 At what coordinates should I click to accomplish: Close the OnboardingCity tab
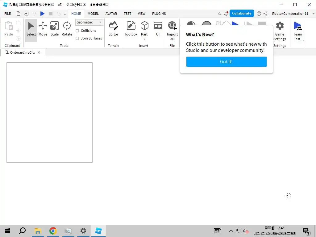click(39, 52)
